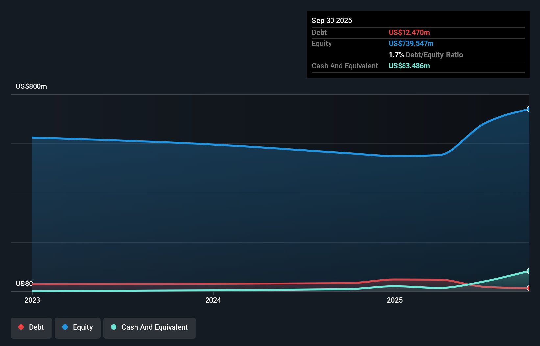
Task: Click the teal Cash And Equivalent legend dot
Action: tap(114, 327)
